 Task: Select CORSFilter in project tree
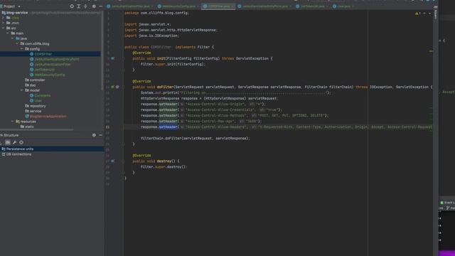pos(43,54)
